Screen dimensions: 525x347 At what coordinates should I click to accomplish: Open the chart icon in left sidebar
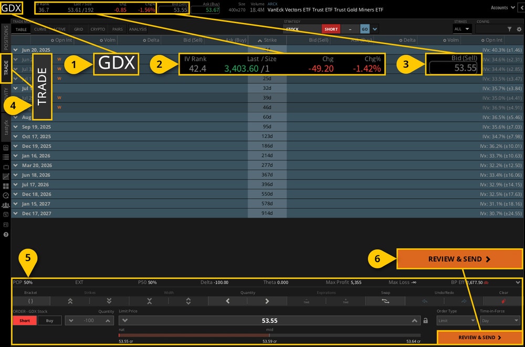[x=6, y=176]
